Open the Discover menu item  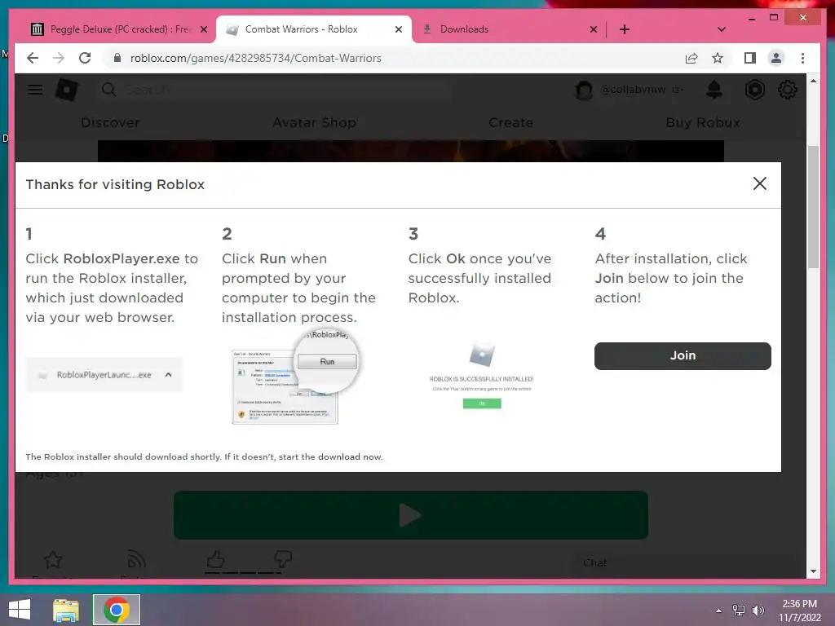[x=110, y=122]
